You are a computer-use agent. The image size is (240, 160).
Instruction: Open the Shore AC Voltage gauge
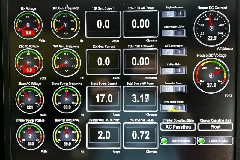[29, 100]
